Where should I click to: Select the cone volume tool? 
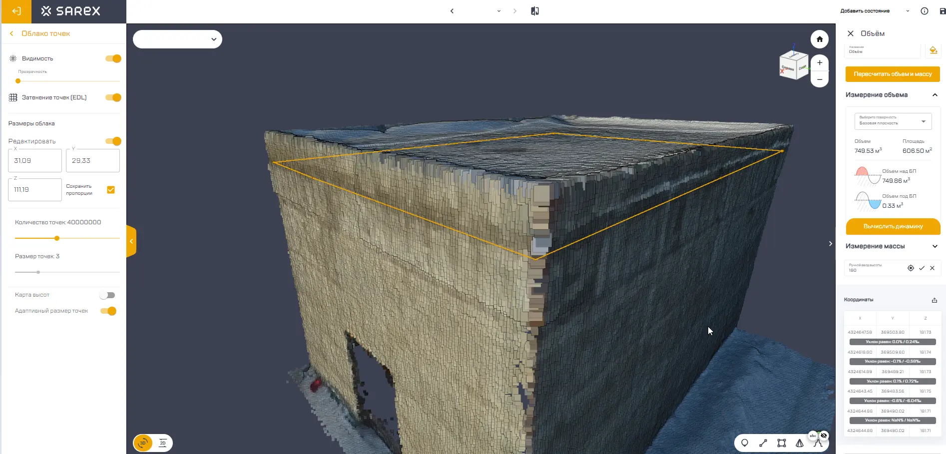pos(799,443)
